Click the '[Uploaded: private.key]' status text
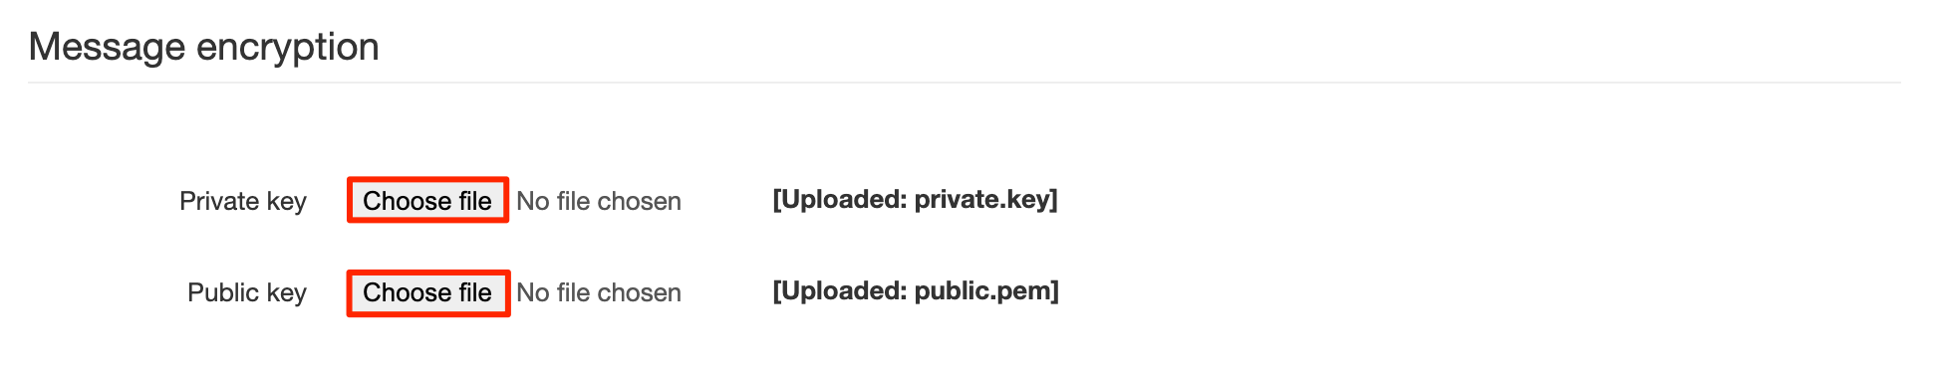1937x366 pixels. (x=915, y=199)
